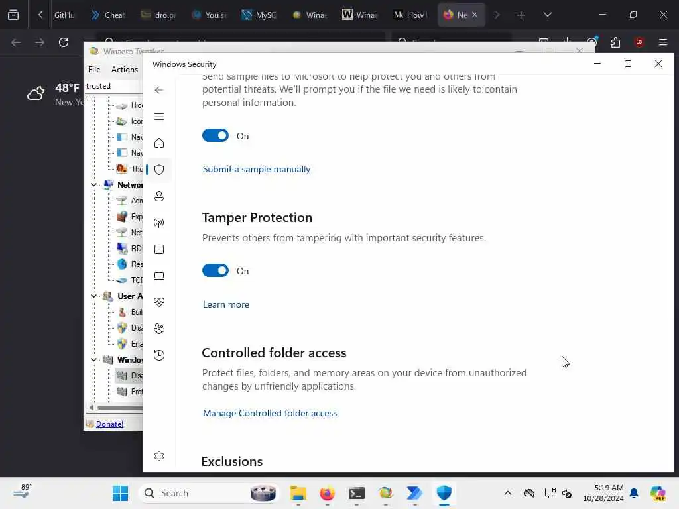
Task: Click the Winaero Tweaker search field containing trusted
Action: 114,86
